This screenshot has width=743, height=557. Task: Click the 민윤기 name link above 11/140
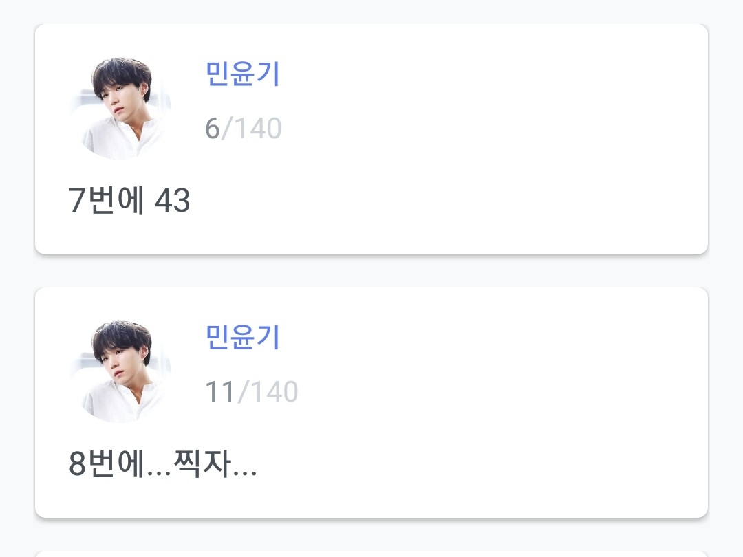[x=243, y=337]
